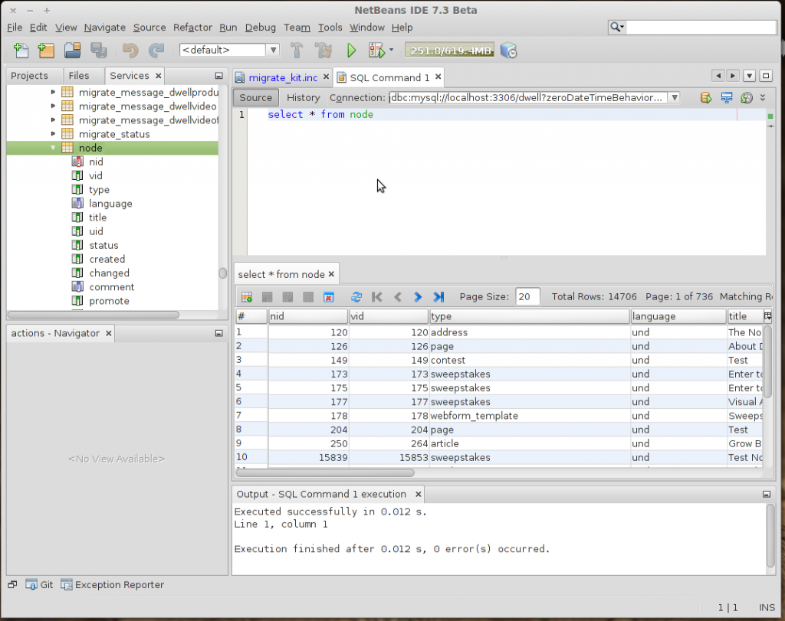Click the Open Project toolbar icon
The width and height of the screenshot is (785, 621).
tap(73, 51)
